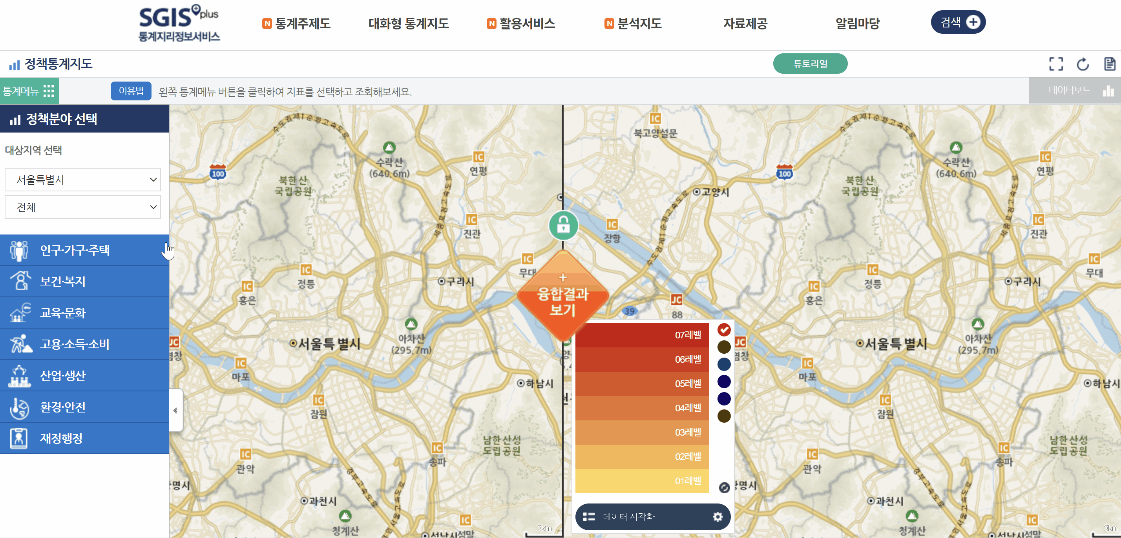Click the 고용·소득·소비 worker icon

tap(21, 344)
